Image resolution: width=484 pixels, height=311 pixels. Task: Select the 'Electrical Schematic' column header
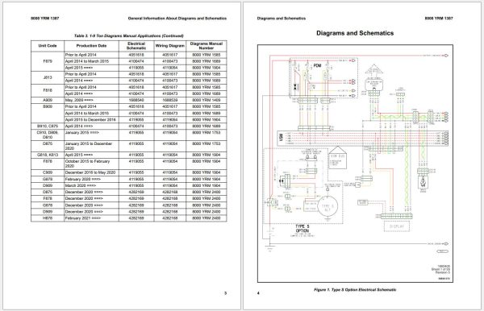coord(136,46)
